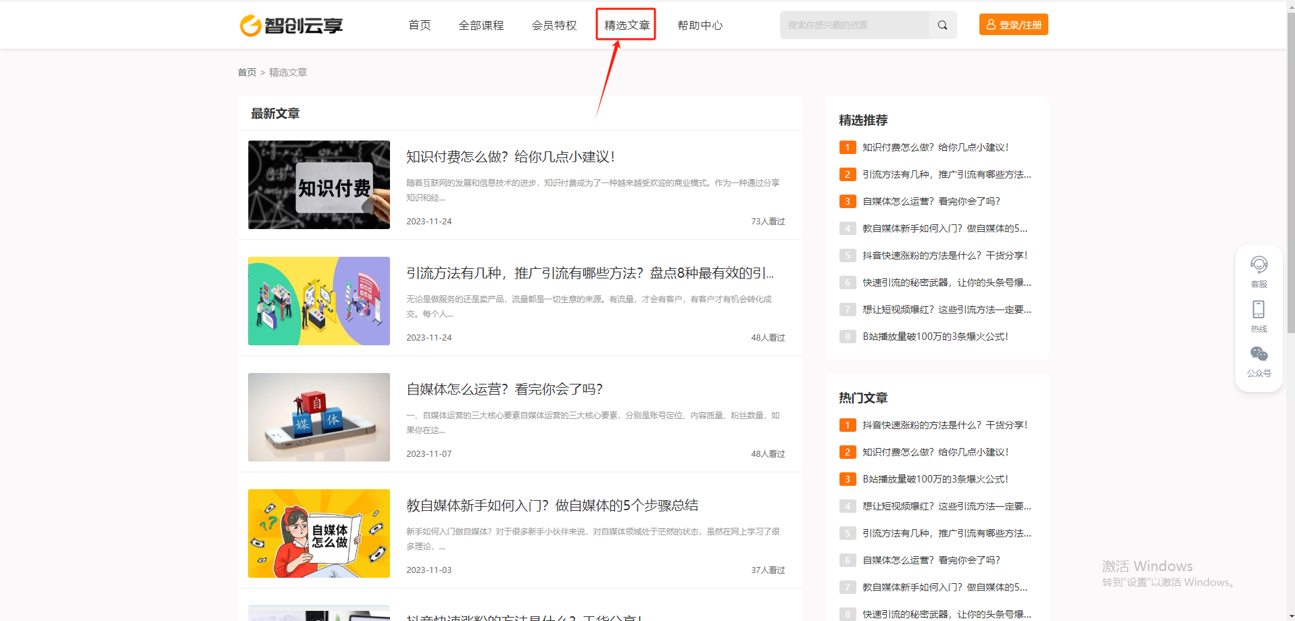This screenshot has width=1295, height=621.
Task: Open 精选推荐 item B站播放量破100万
Action: coord(935,337)
